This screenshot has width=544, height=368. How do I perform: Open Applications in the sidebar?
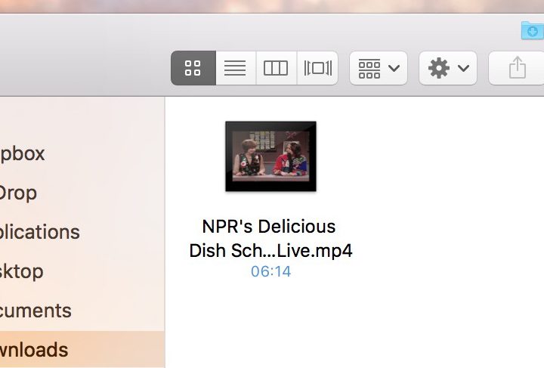tap(82, 232)
